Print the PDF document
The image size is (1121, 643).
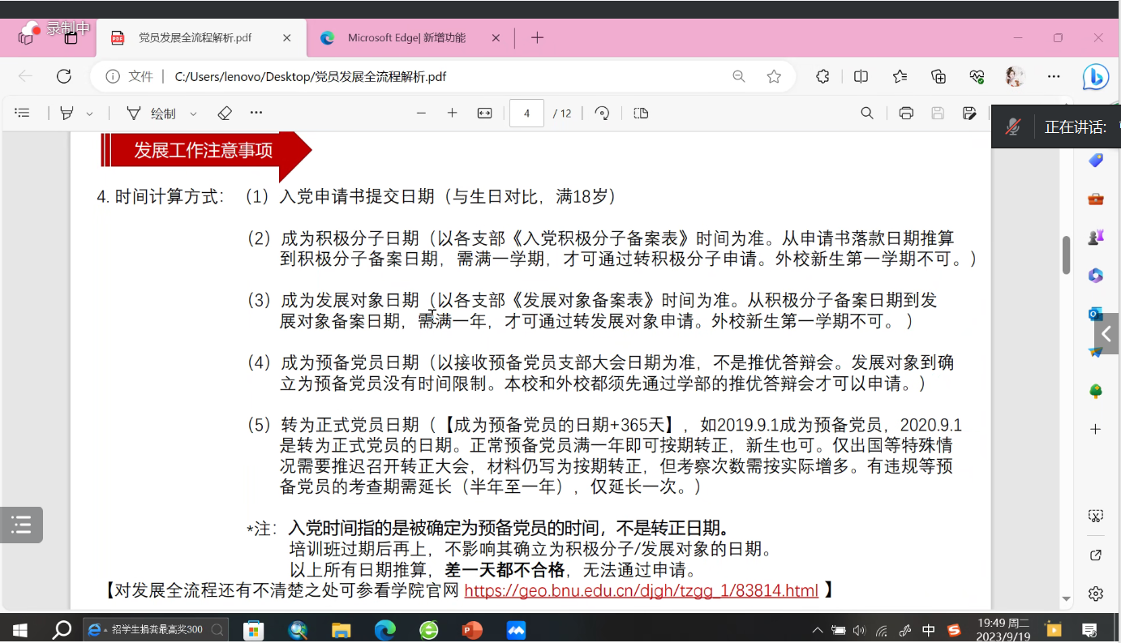906,114
